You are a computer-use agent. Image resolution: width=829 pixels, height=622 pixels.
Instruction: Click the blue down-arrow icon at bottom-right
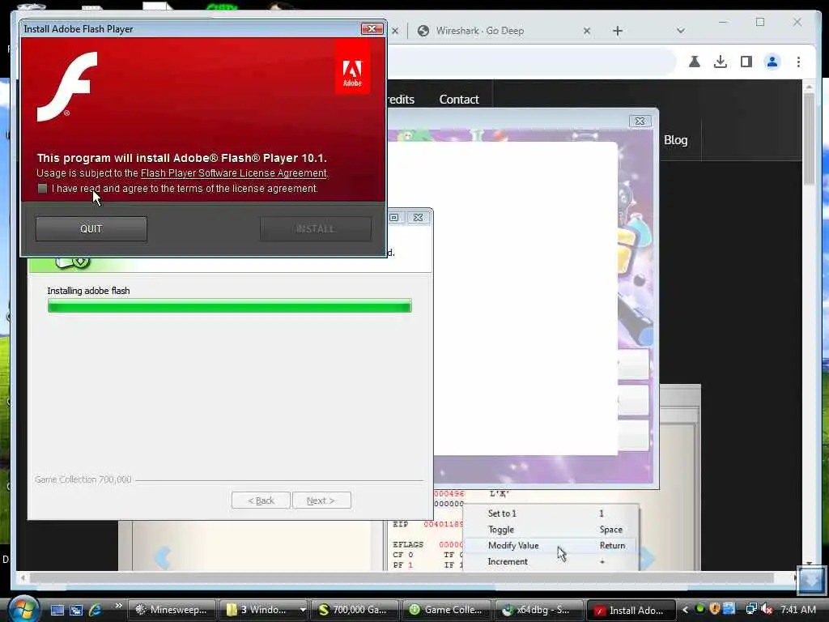[x=811, y=581]
